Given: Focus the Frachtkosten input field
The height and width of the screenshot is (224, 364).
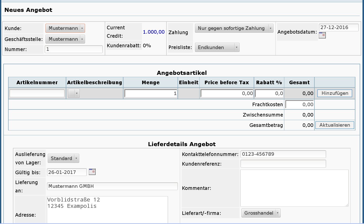Looking at the screenshot, I should coord(300,104).
